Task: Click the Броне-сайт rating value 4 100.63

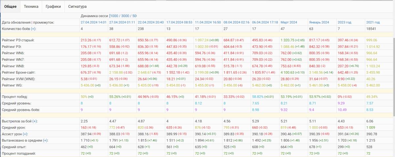Action: [288, 72]
